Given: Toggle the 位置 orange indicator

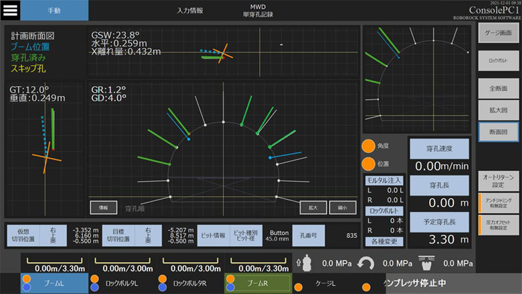Looking at the screenshot, I should (369, 163).
